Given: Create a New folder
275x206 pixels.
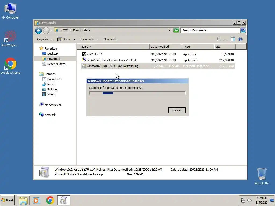Looking at the screenshot, I should (111, 39).
